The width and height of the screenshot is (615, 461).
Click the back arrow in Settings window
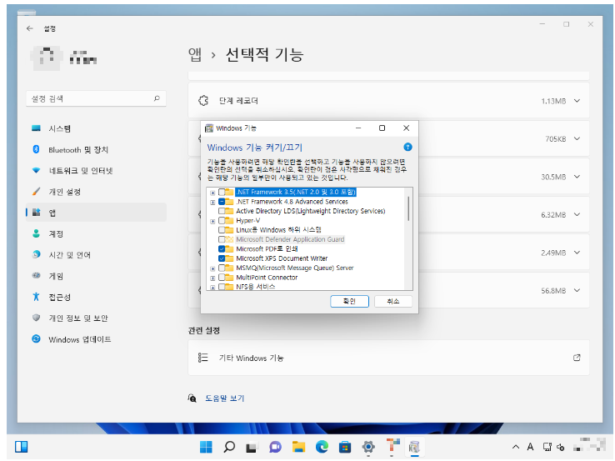point(30,28)
